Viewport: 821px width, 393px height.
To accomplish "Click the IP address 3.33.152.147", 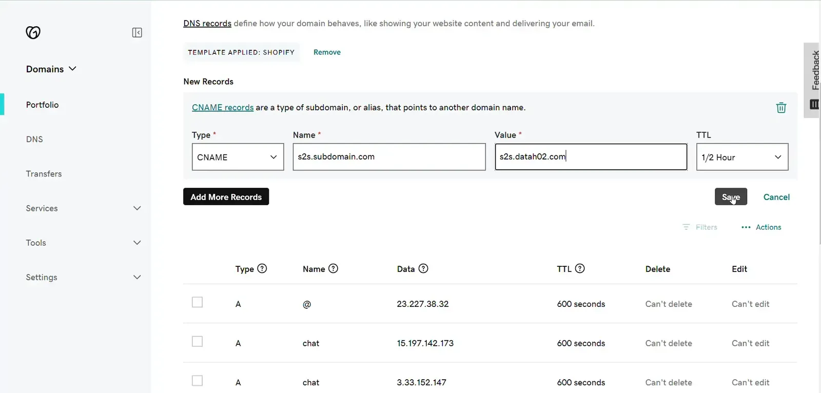I will (x=422, y=383).
